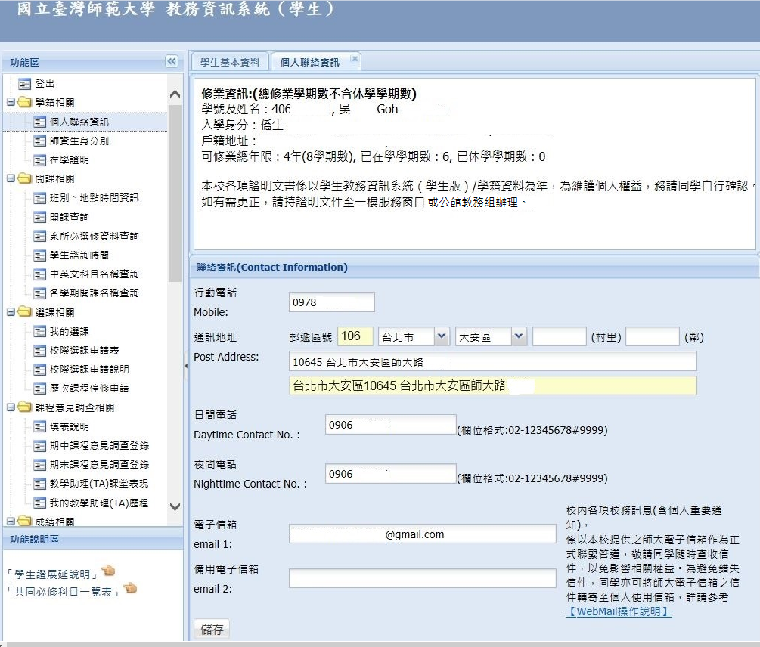Screen dimensions: 760x647
Task: Click the 課程意見調查相關 folder icon
Action: [24, 407]
